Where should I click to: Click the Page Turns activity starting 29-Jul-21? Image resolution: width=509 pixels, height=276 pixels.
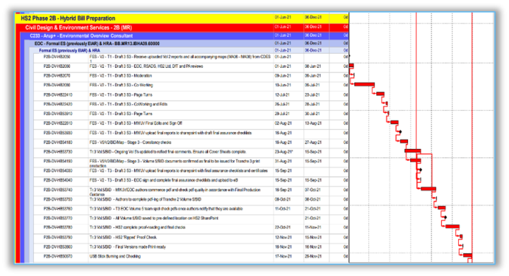[121, 114]
